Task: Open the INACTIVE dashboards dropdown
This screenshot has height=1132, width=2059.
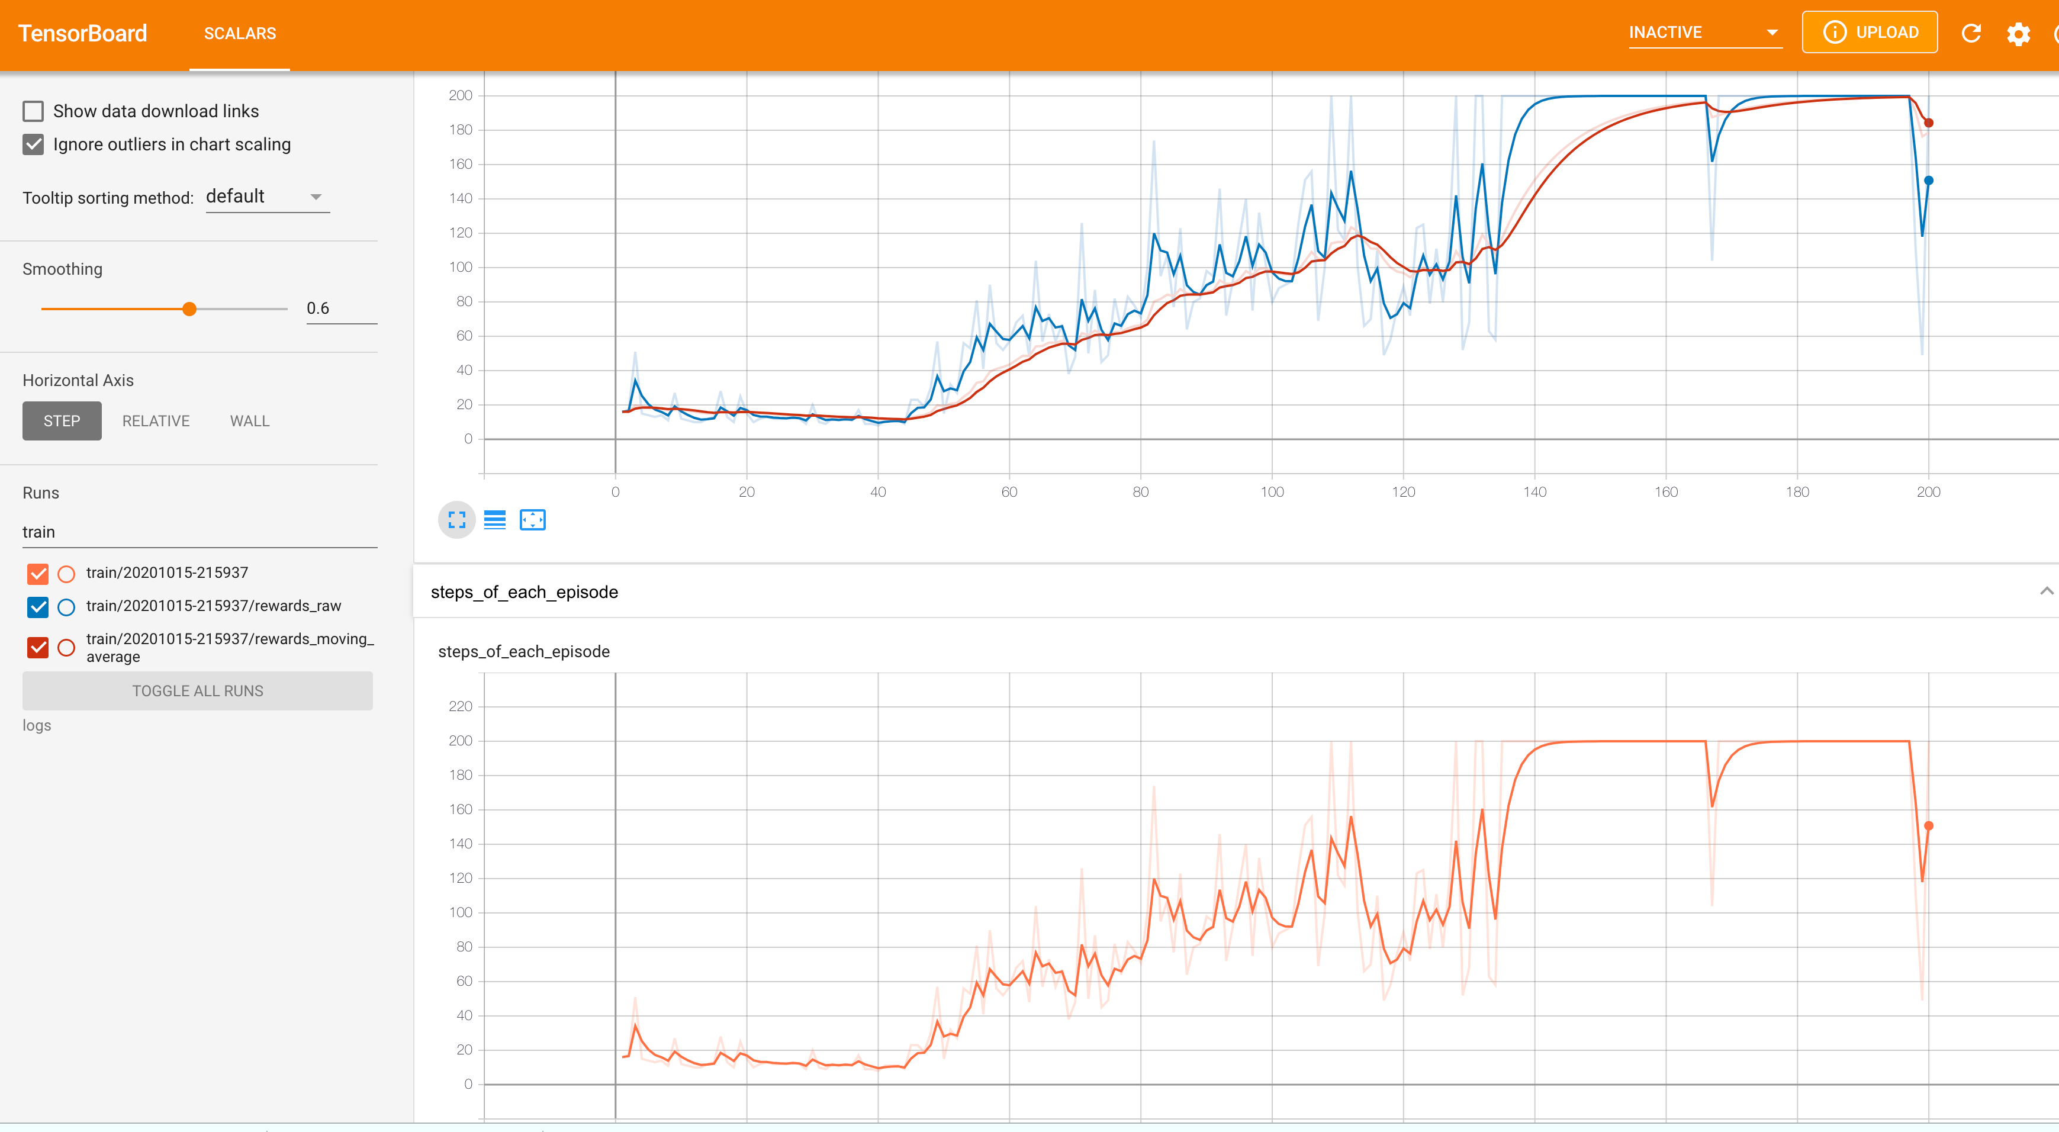Action: (x=1704, y=33)
